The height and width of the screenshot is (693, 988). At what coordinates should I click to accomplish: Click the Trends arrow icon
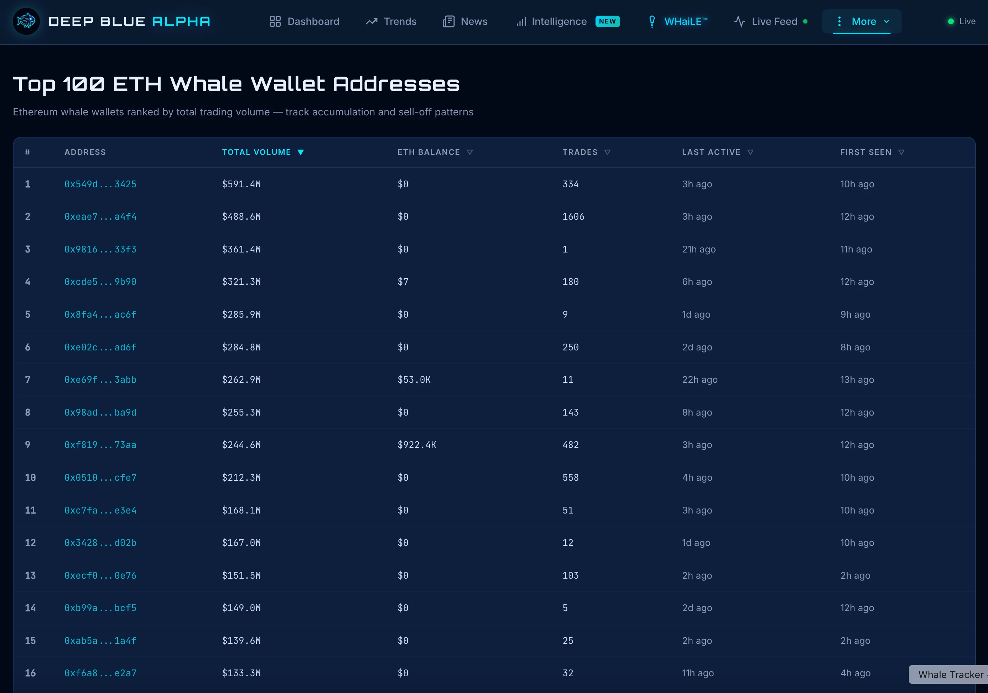(x=371, y=21)
